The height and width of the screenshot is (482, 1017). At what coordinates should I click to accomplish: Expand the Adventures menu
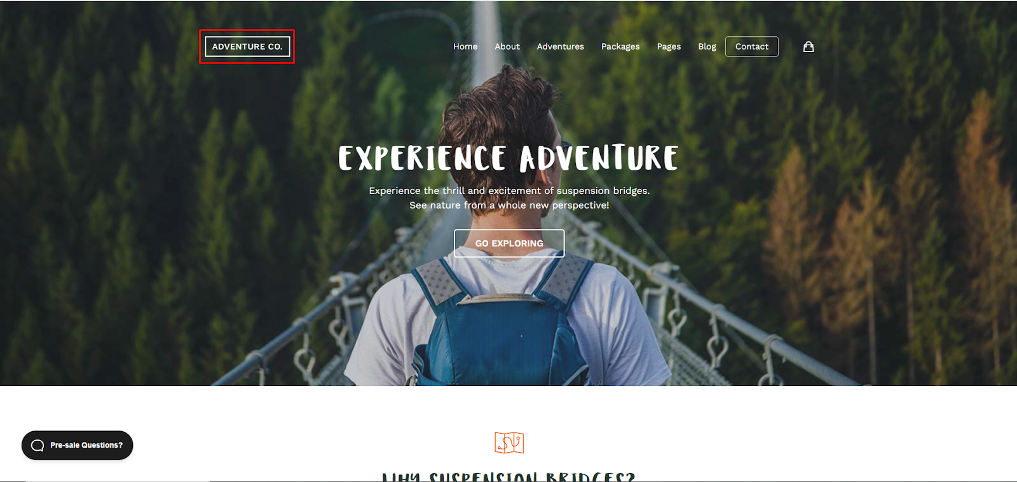coord(560,46)
